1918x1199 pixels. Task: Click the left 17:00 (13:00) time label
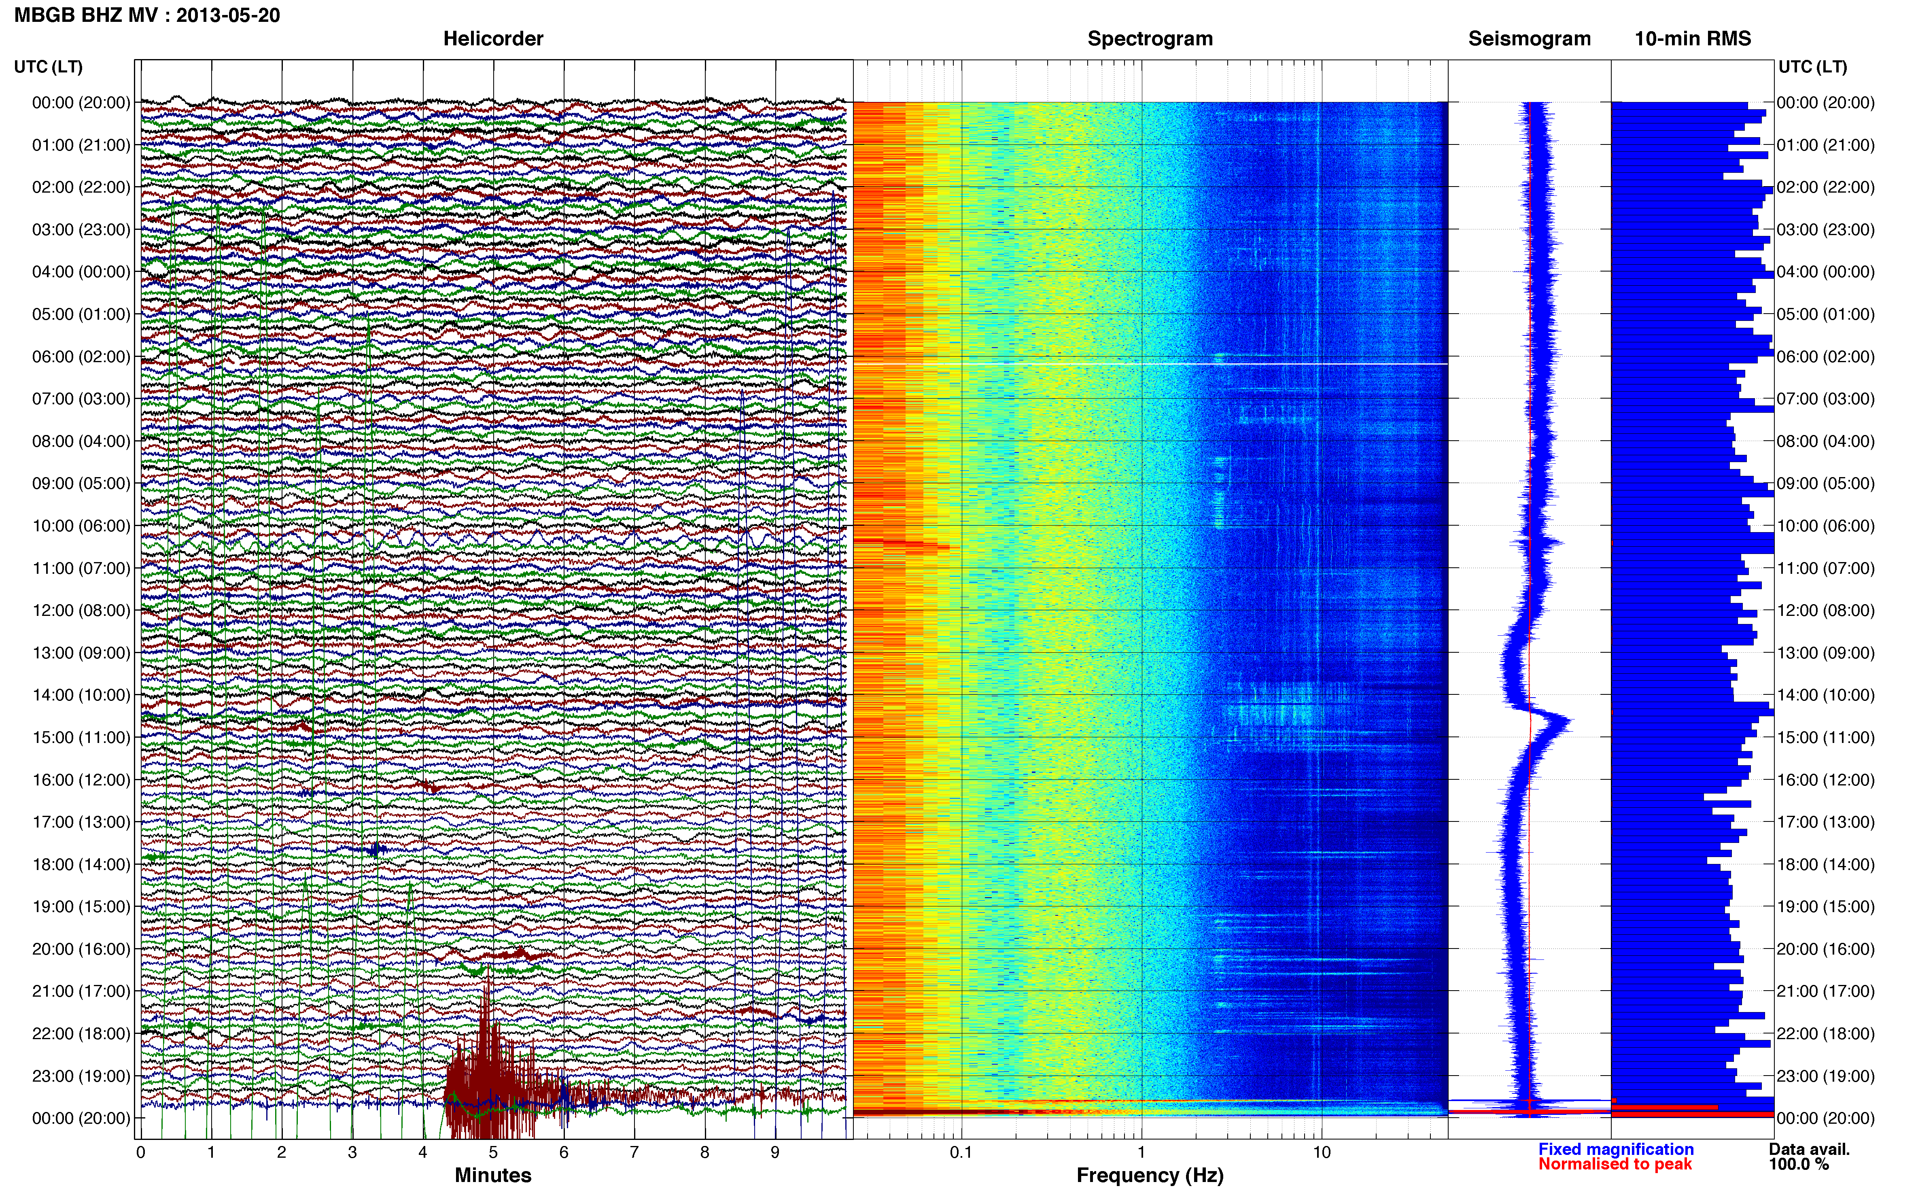(81, 822)
